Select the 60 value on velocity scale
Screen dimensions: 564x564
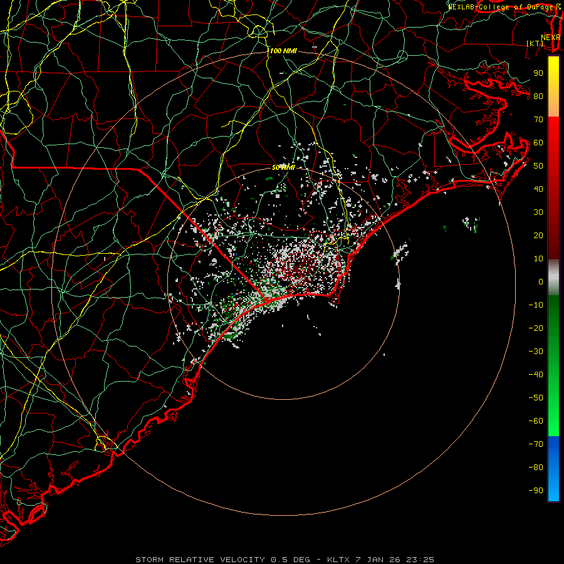tap(538, 142)
